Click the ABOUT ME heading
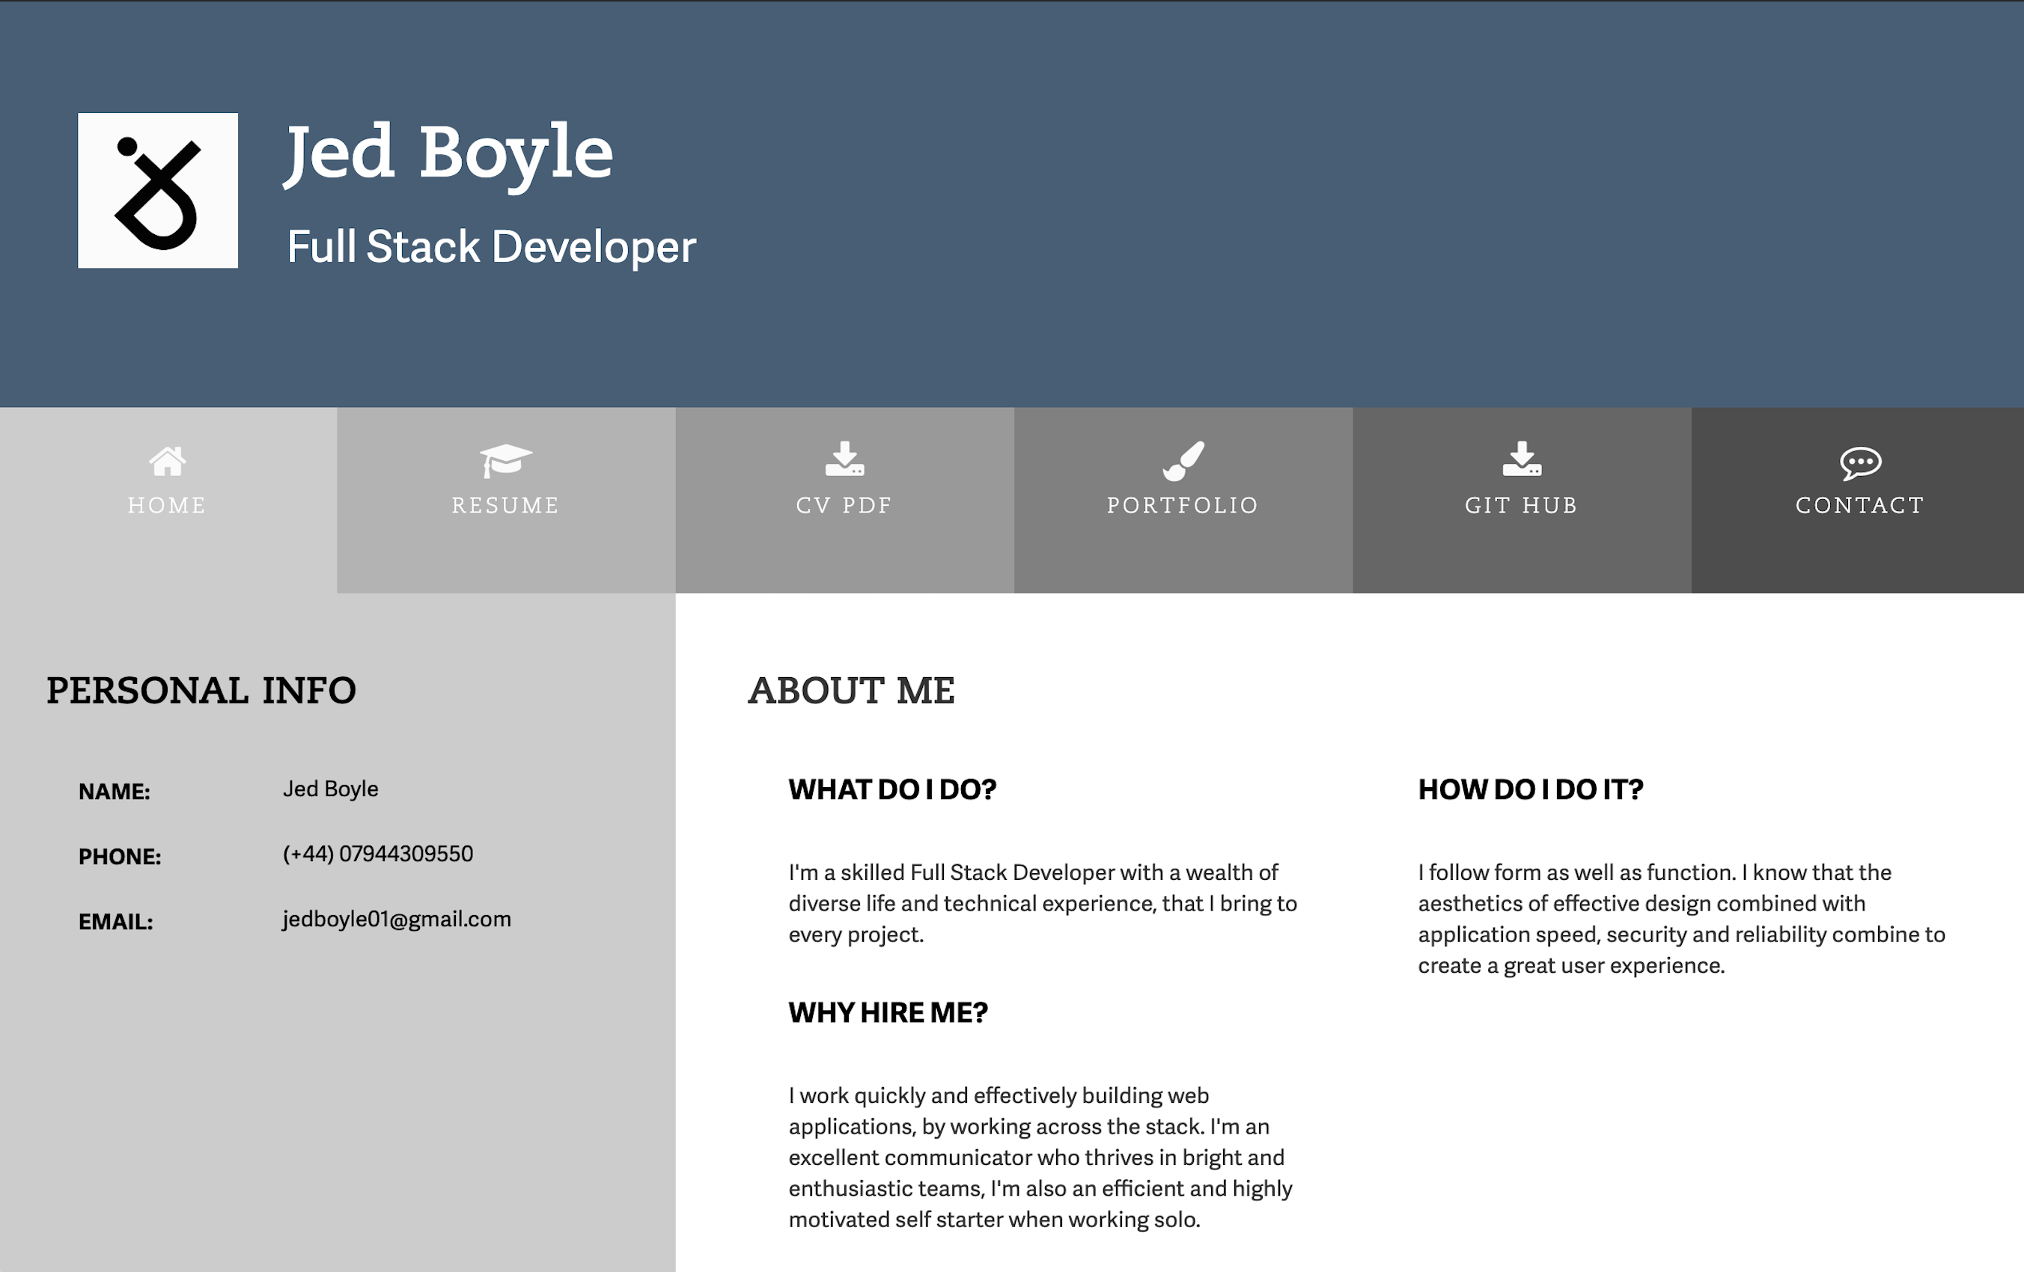The width and height of the screenshot is (2024, 1272). click(x=852, y=691)
